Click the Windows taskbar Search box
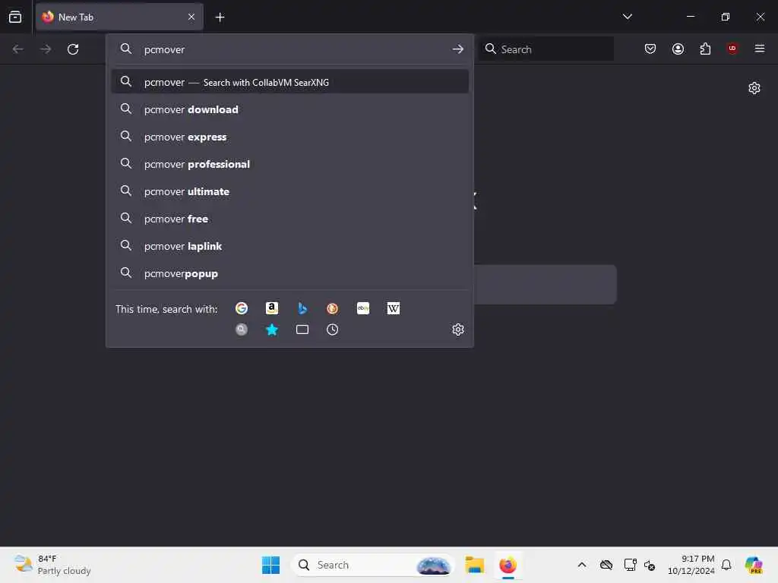The image size is (778, 583). (x=373, y=565)
